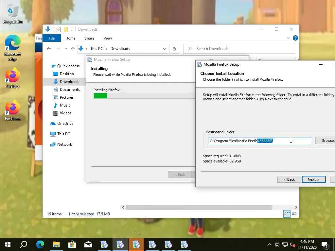
Task: Select This PC in navigation pane
Action: pos(60,134)
